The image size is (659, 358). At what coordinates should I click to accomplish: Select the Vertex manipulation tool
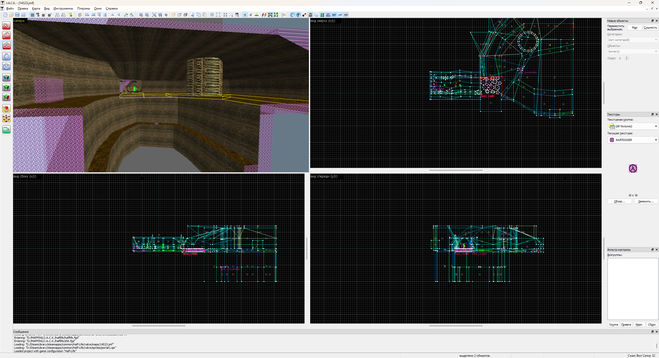pos(6,119)
